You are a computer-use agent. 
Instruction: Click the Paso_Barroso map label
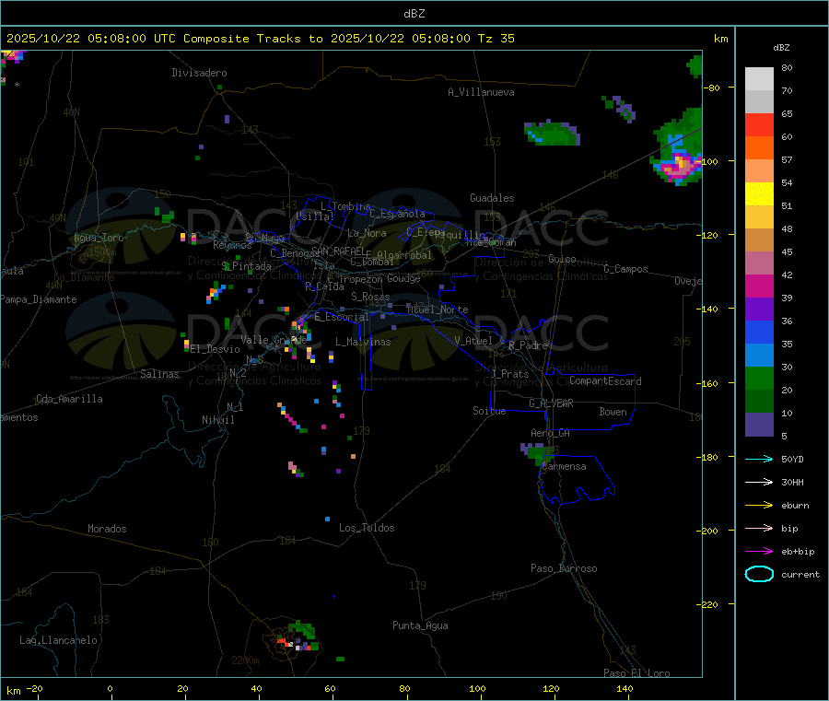click(564, 568)
